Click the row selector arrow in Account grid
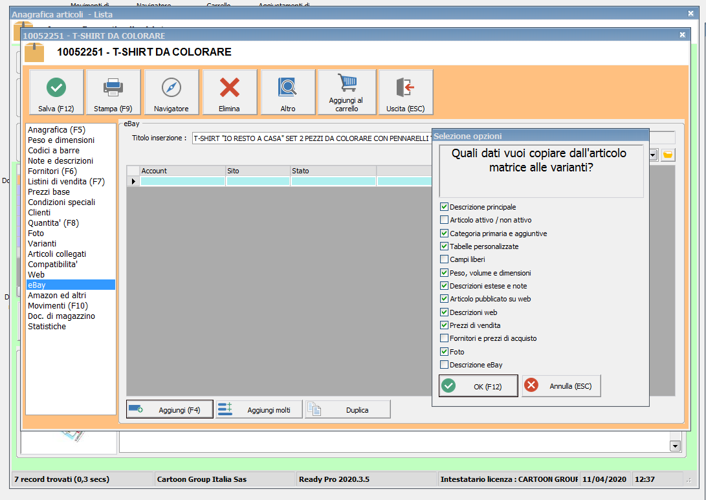Image resolution: width=706 pixels, height=500 pixels. [x=133, y=181]
